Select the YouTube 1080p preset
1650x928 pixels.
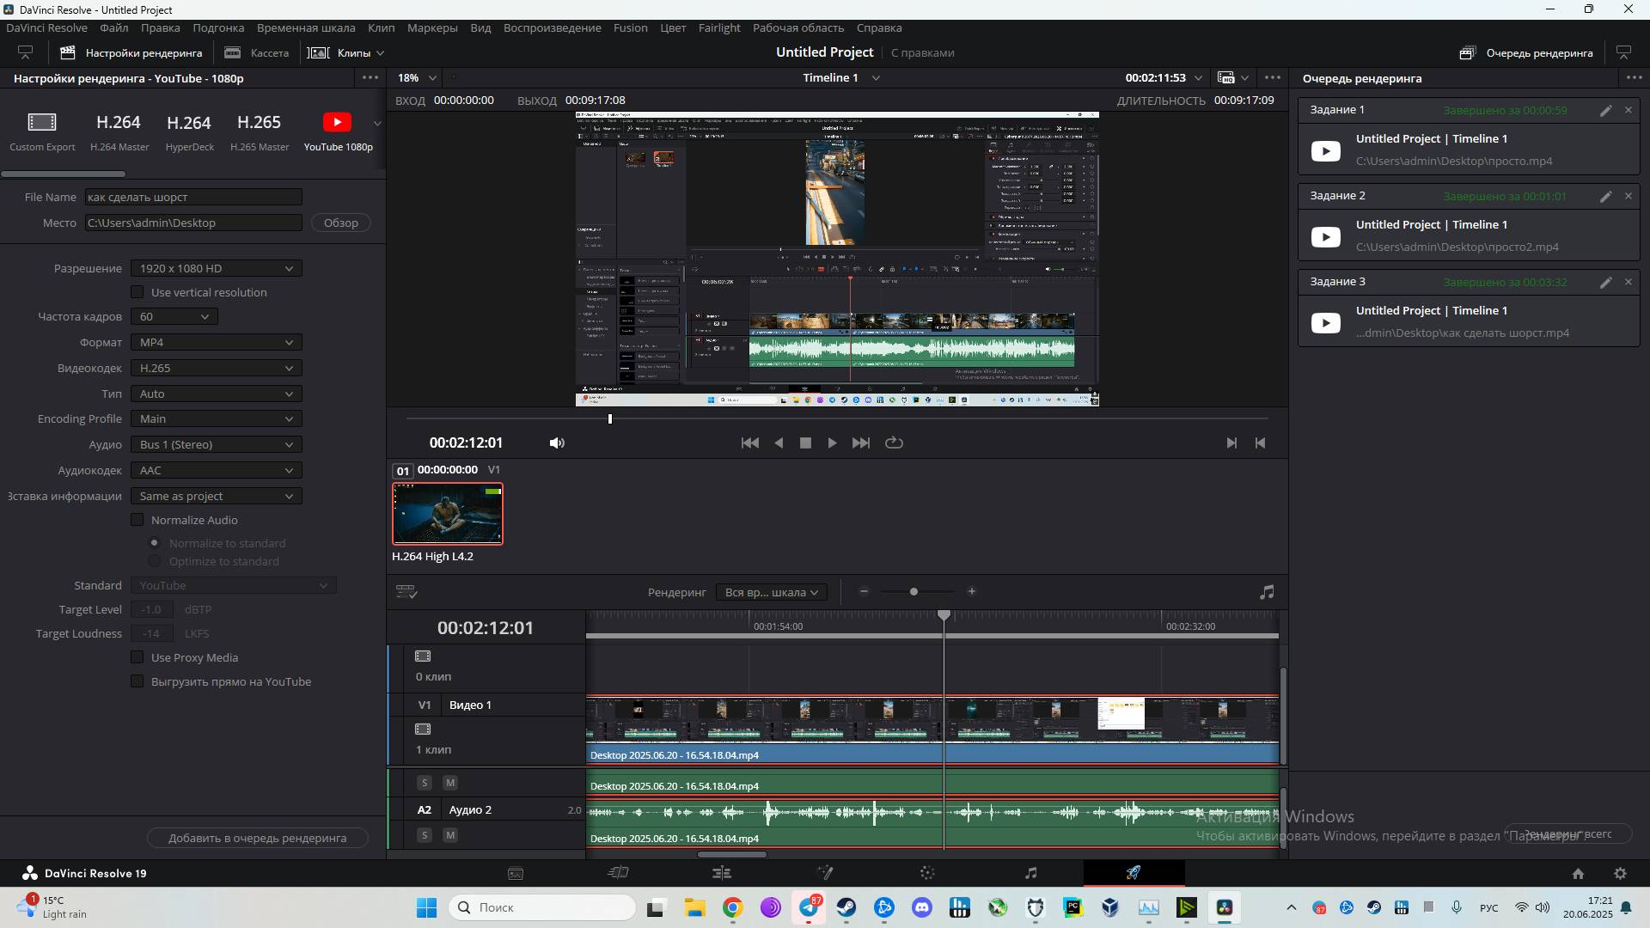[x=338, y=131]
